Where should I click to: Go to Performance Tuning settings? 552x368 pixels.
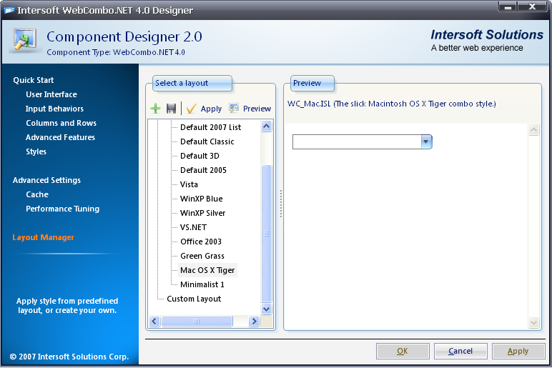point(62,209)
